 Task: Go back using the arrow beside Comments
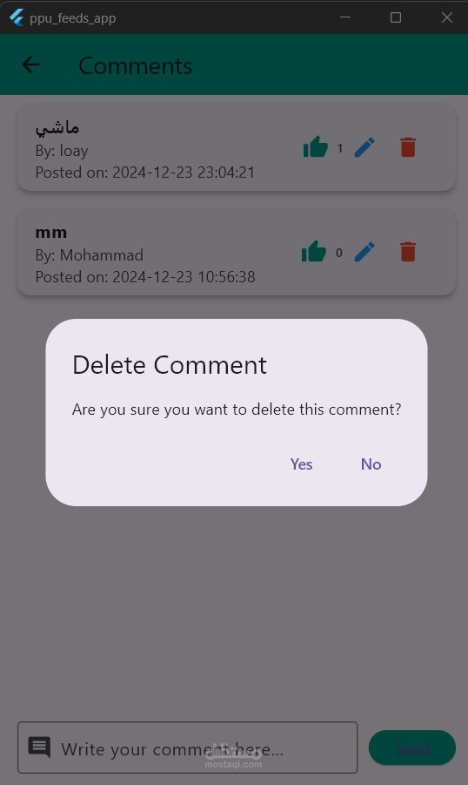tap(30, 64)
